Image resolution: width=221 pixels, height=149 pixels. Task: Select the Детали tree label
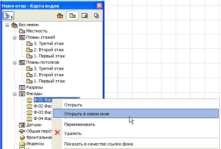pyautogui.click(x=34, y=125)
